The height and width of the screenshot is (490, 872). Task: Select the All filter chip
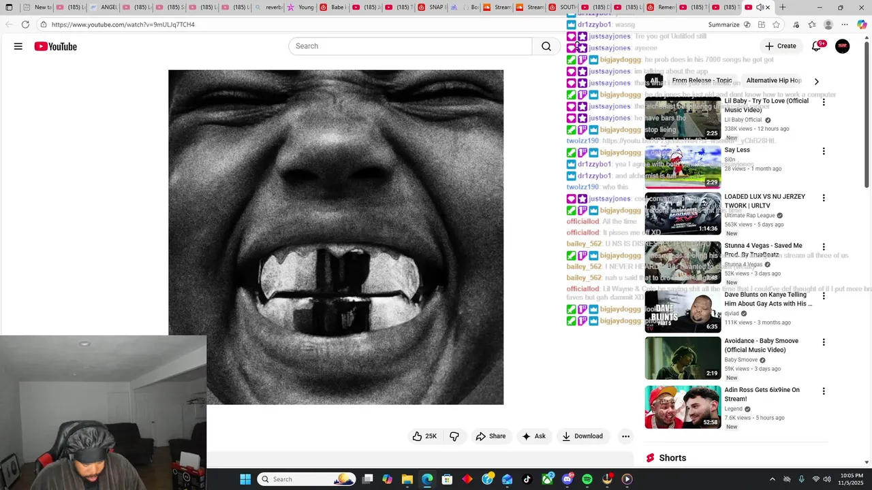(654, 80)
